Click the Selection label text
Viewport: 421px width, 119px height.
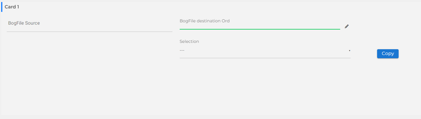[189, 41]
